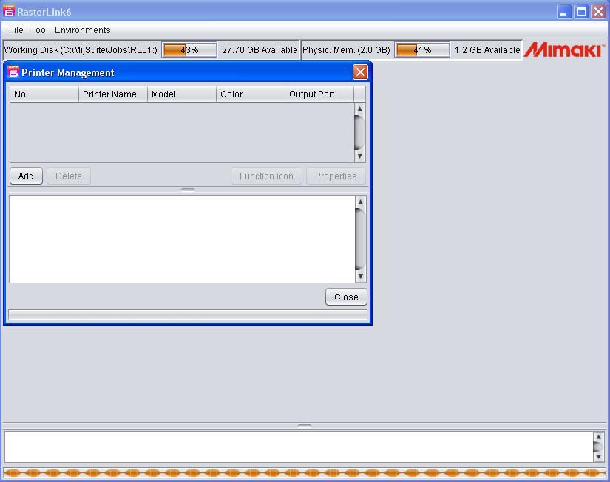Click the status bar field in Printer Management dialog
610x482 pixels.
coord(188,314)
